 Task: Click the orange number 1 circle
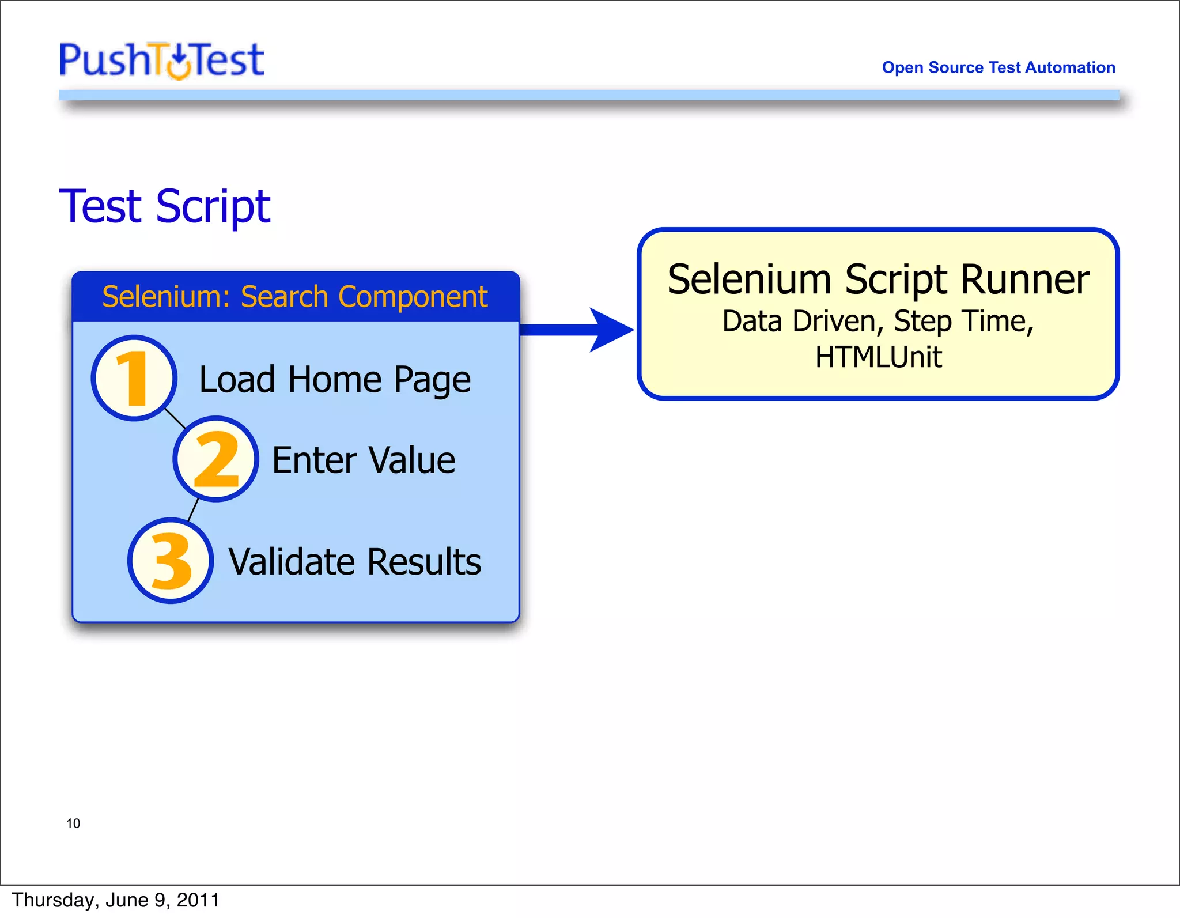point(134,378)
